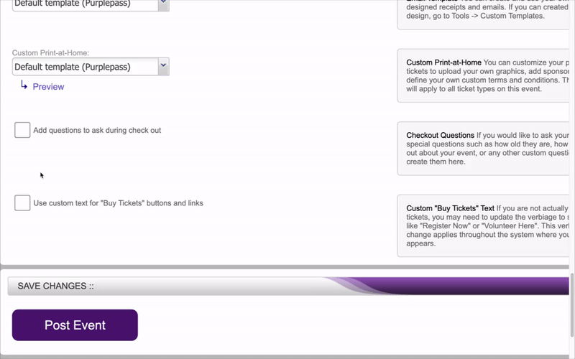Click the arrow on the Custom Print-at-Home combo box
575x359 pixels.
(163, 66)
